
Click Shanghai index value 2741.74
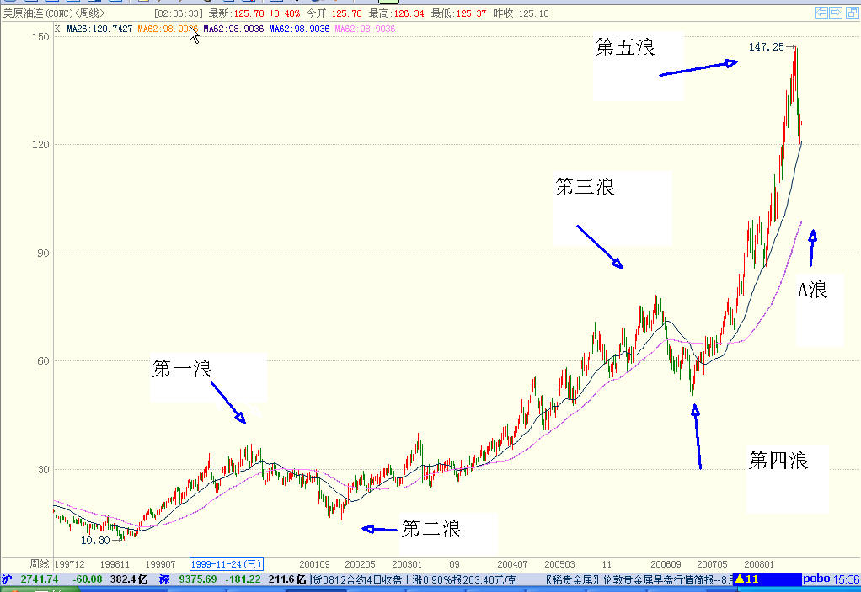(x=40, y=579)
